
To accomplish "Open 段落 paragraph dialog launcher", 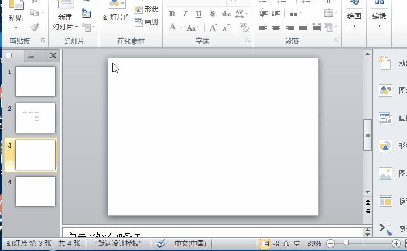I will click(337, 41).
